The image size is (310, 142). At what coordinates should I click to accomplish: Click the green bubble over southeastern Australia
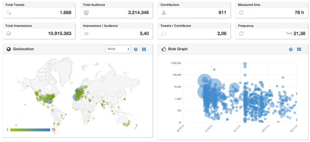125,124
